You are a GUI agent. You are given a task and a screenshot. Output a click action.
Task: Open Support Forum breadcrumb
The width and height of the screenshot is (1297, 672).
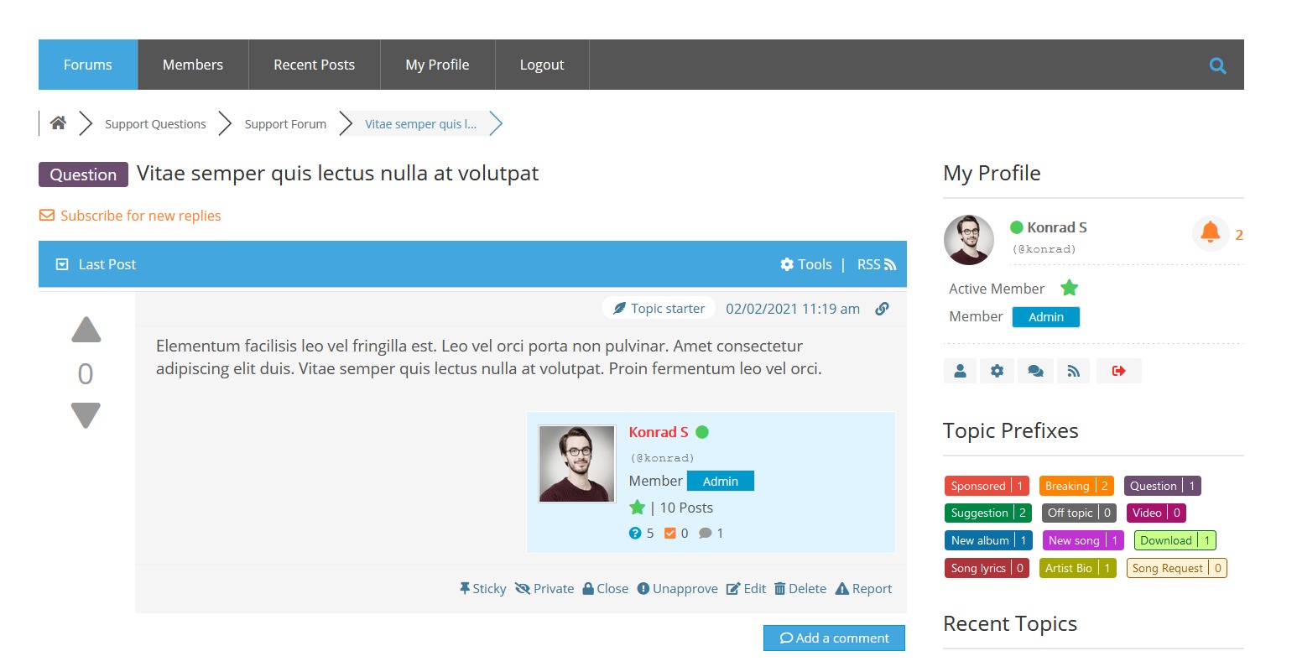(285, 124)
